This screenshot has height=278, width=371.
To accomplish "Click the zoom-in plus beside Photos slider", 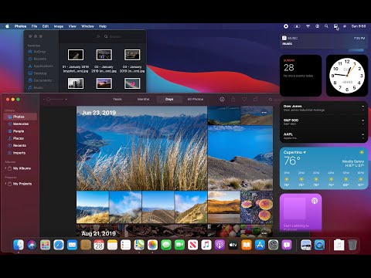I will 66,100.
